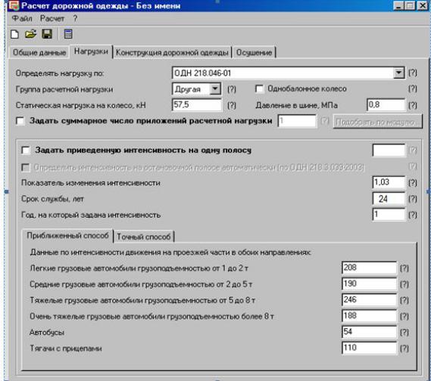
Task: Click the New document toolbar icon
Action: pos(14,34)
